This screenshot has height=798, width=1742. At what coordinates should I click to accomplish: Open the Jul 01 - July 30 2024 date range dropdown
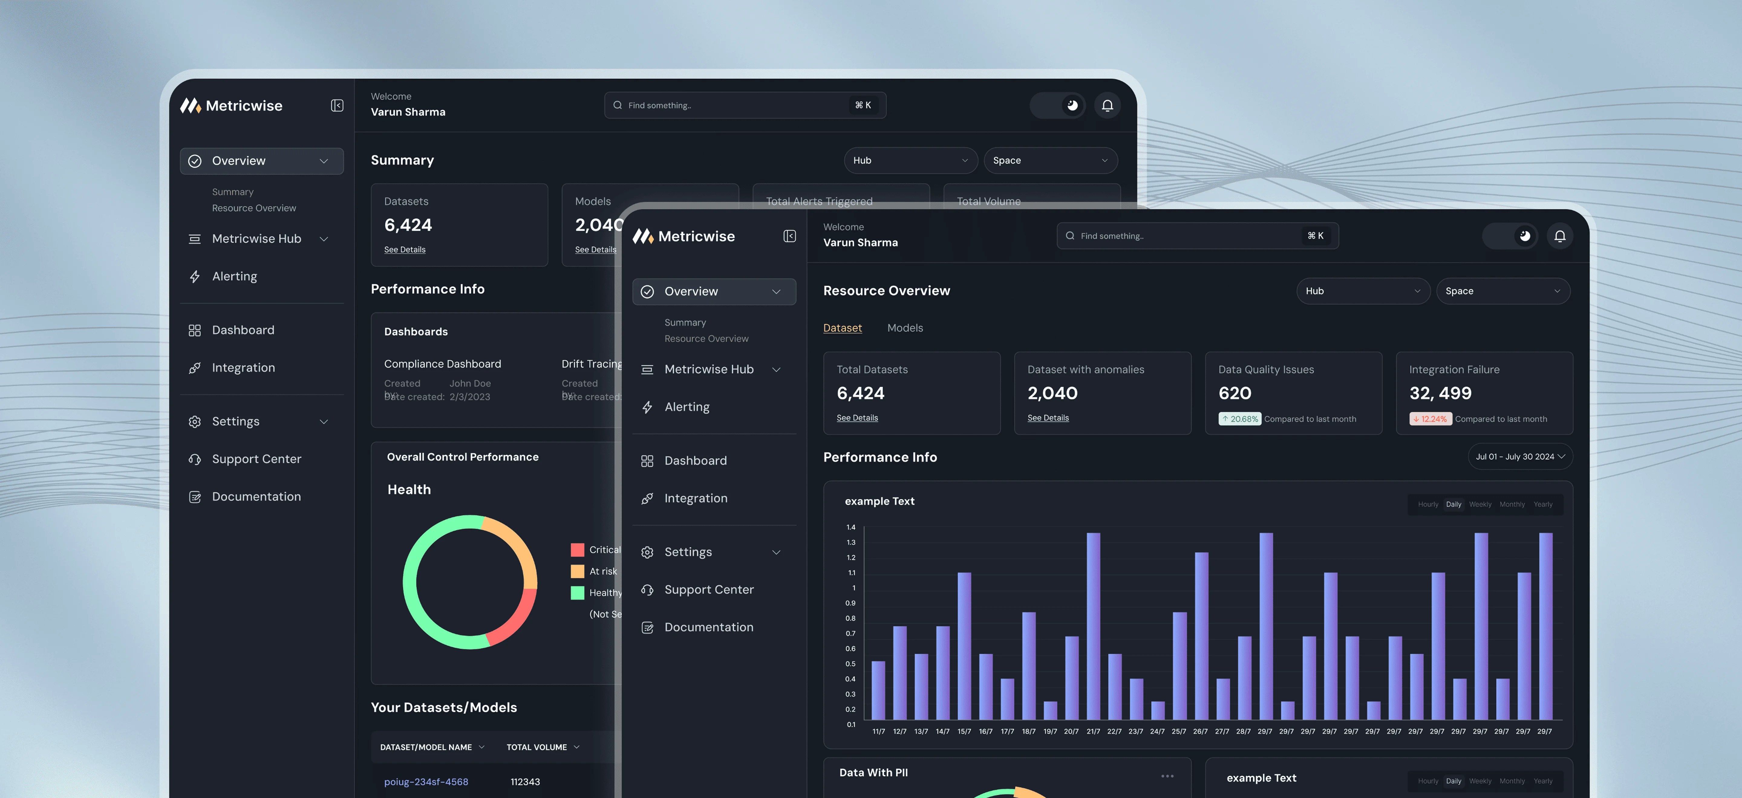point(1520,457)
